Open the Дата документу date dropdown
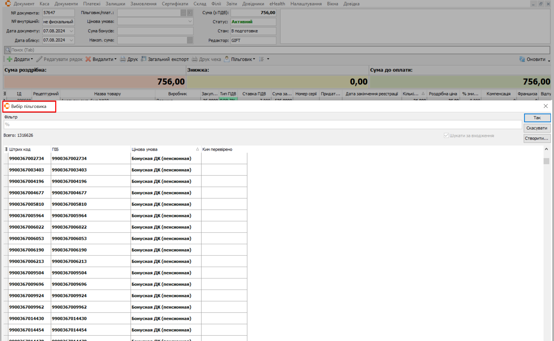This screenshot has width=554, height=341. [71, 31]
